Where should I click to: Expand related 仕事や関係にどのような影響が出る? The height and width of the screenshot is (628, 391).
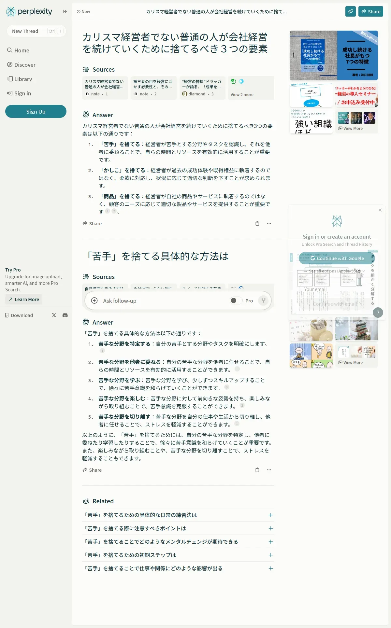178,568
